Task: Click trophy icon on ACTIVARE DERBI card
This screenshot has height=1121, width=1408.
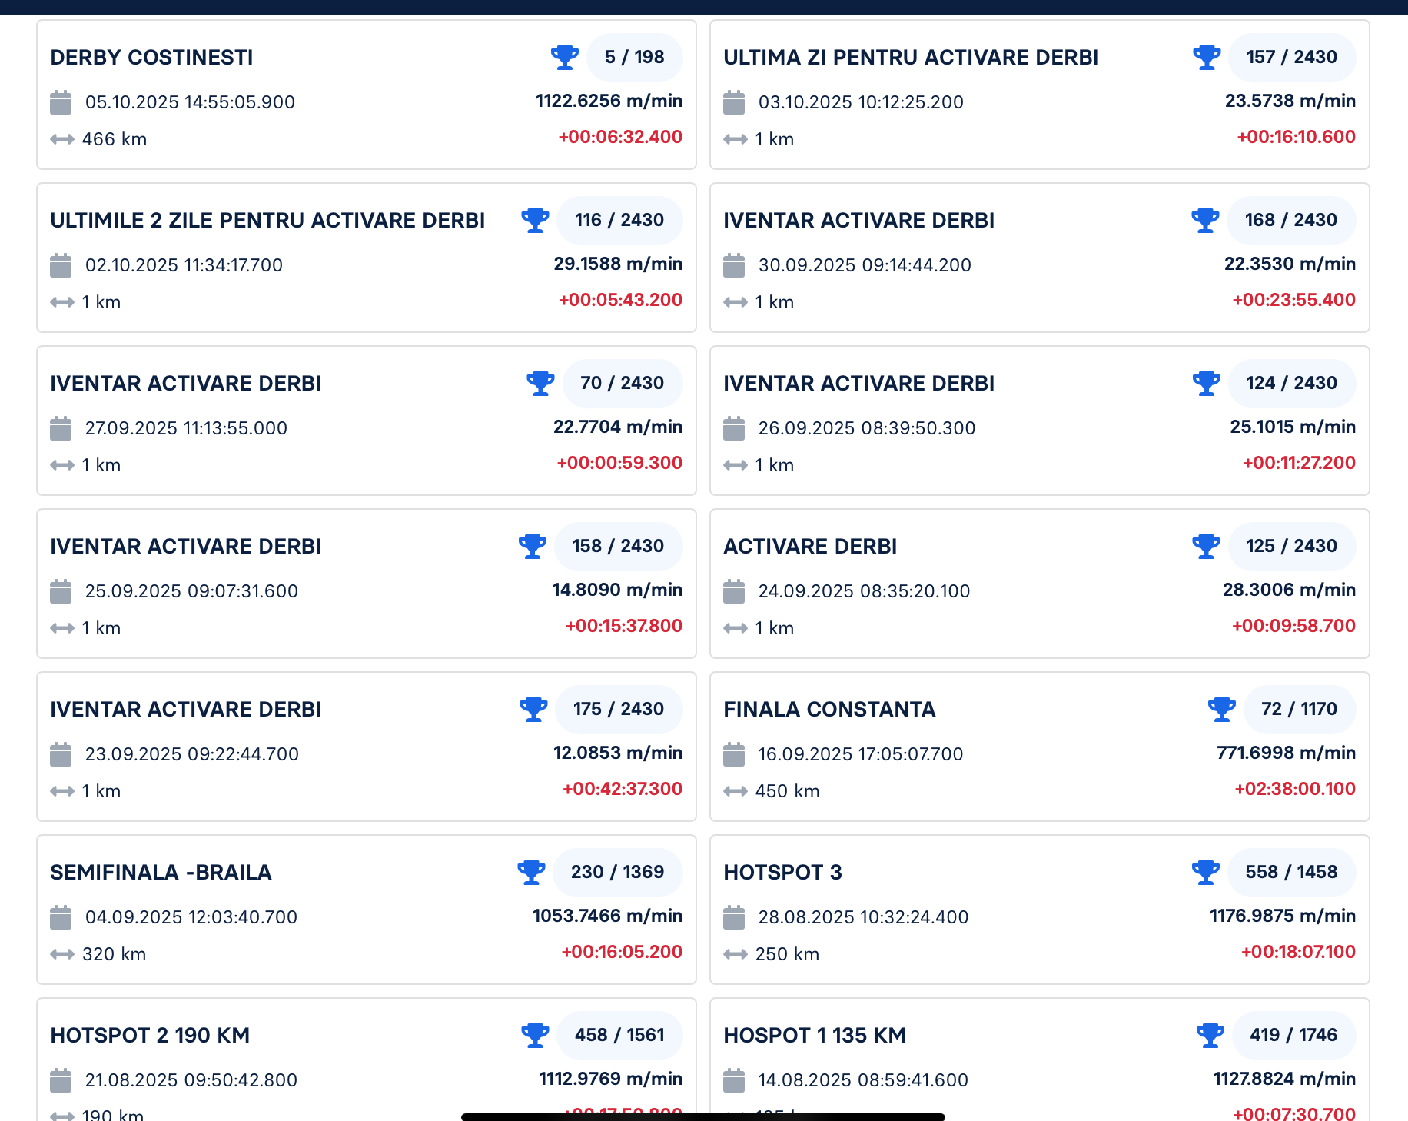Action: [1206, 546]
